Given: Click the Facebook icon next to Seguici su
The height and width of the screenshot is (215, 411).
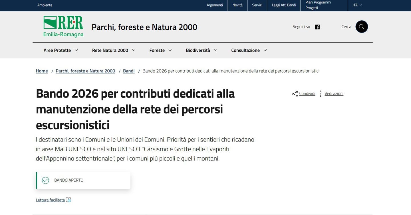Looking at the screenshot, I should (x=317, y=27).
